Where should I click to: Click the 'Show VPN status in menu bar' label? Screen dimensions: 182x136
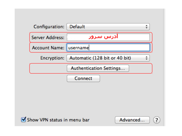coord(58,120)
